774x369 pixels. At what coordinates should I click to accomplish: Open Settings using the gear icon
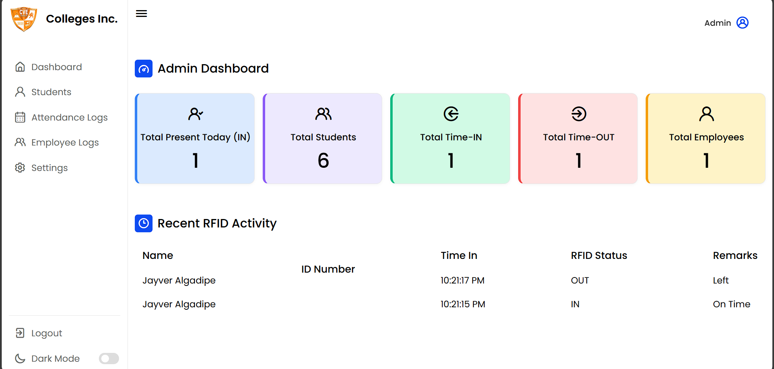[20, 167]
